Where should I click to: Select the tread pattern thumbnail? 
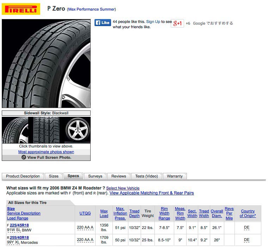46,130
